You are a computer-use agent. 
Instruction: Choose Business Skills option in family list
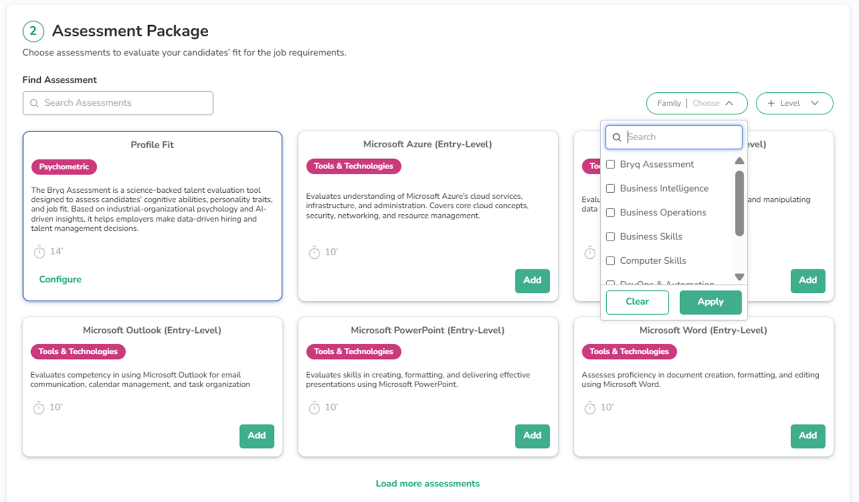point(651,237)
